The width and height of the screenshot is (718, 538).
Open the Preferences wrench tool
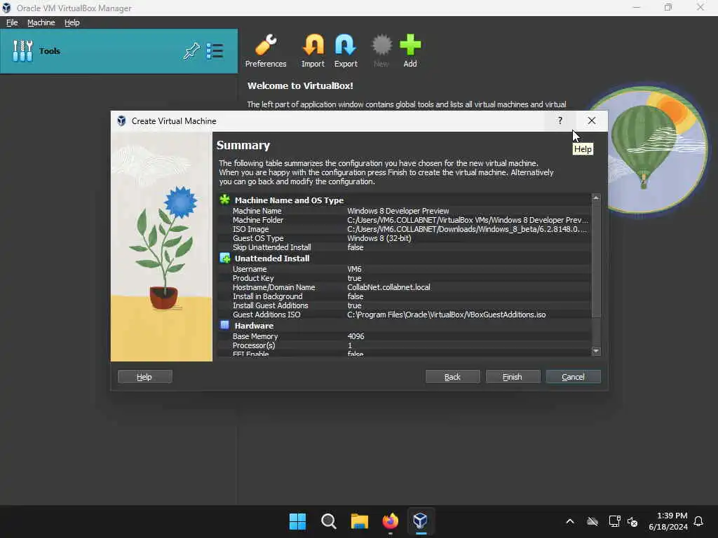point(265,50)
